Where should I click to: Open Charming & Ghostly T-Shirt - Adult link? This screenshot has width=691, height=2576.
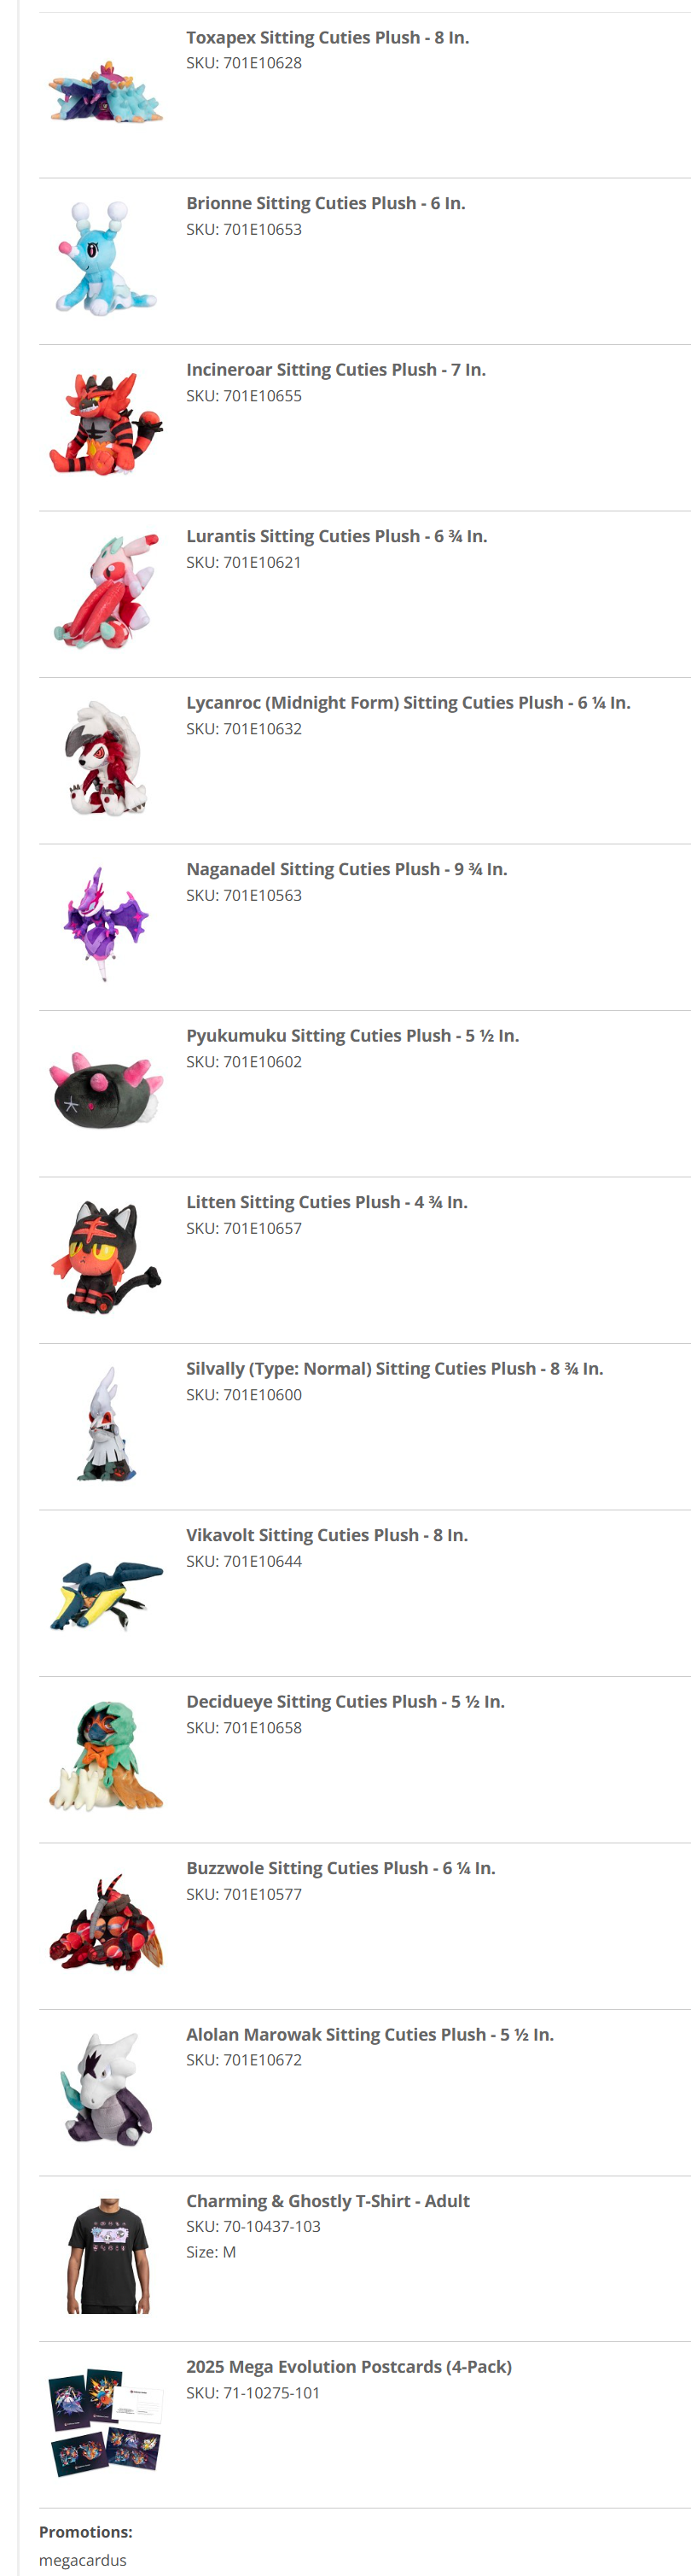328,2200
